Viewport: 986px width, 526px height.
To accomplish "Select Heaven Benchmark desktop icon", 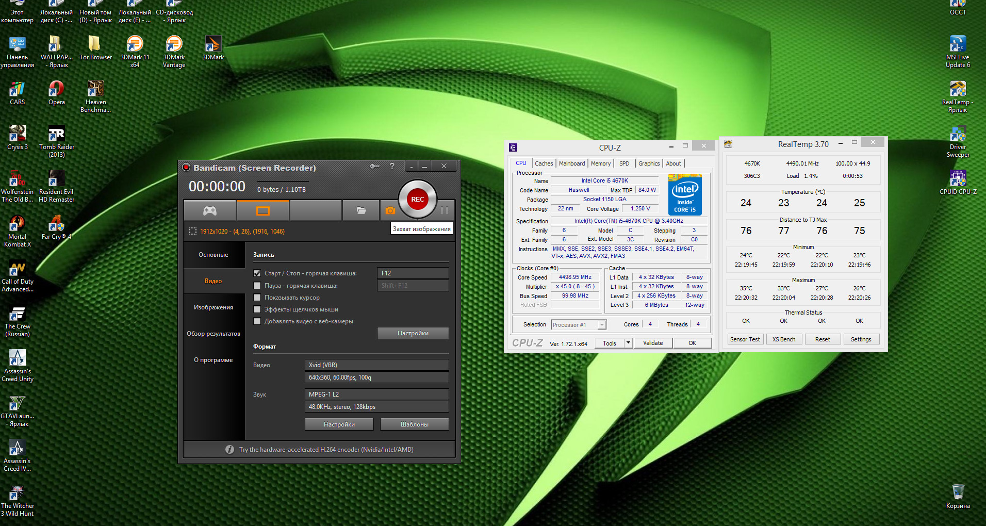I will click(x=95, y=96).
